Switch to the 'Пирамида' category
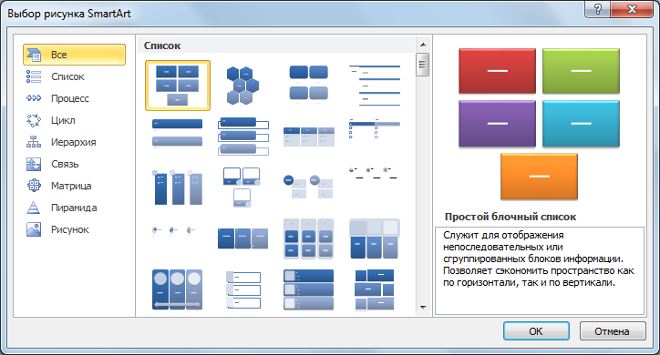 [74, 208]
